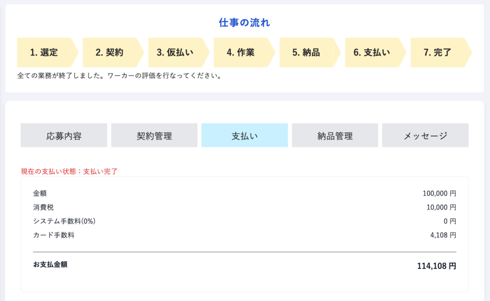Screen dimensions: 490x301
Task: Click step 1. 選定 in the workflow
Action: pos(44,53)
